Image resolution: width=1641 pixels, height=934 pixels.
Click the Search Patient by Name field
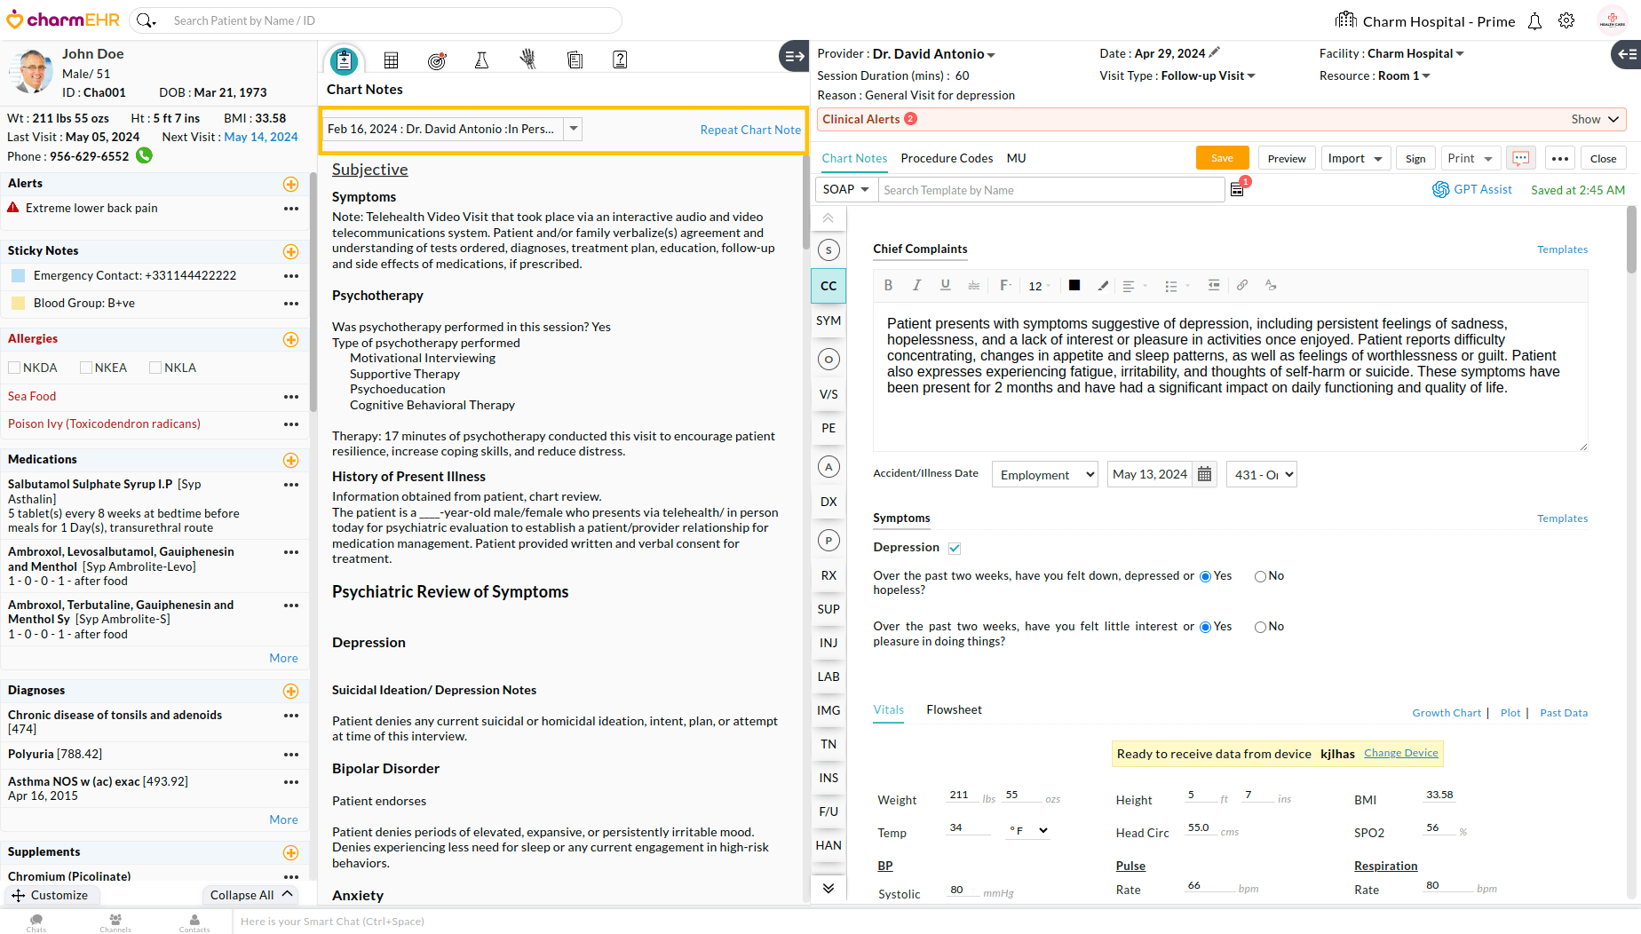click(x=391, y=21)
